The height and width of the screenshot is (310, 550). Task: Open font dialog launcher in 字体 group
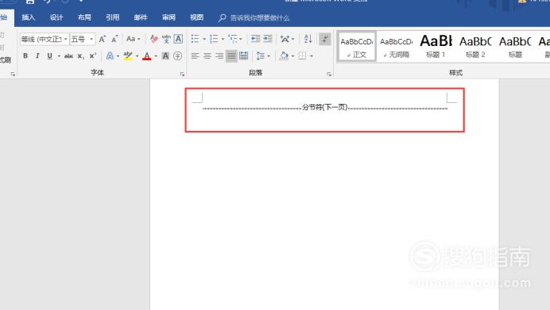[x=182, y=75]
